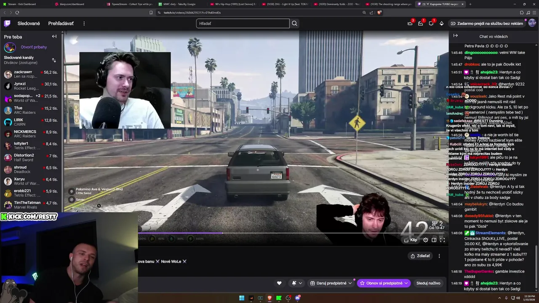Open notification bell dropdown
This screenshot has height=303, width=539.
click(x=297, y=283)
